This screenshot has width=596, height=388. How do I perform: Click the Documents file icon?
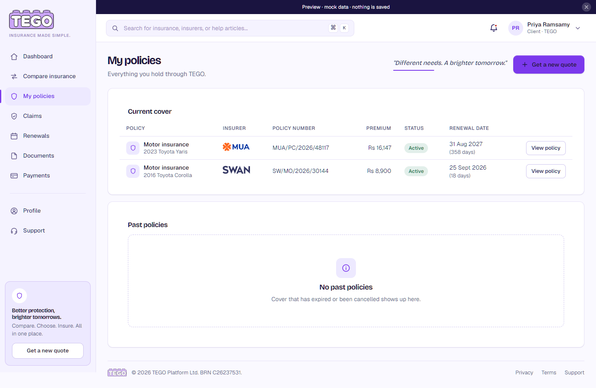[14, 156]
